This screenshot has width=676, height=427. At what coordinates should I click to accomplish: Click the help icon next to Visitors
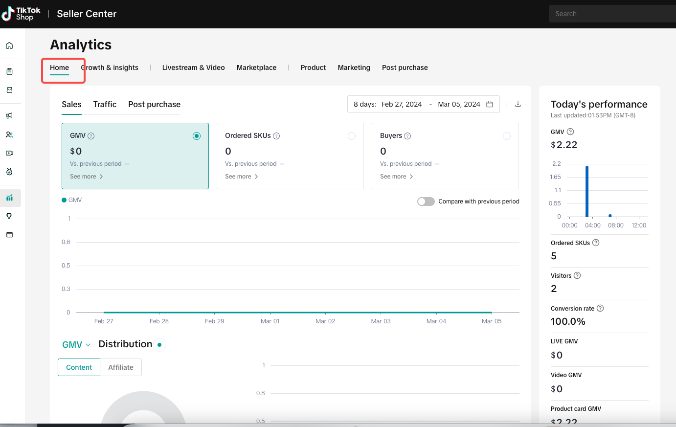click(577, 275)
